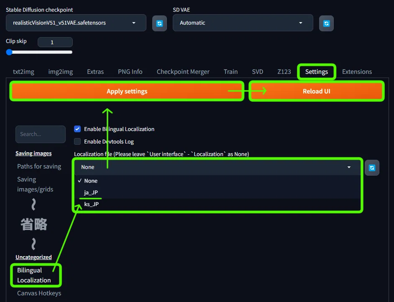
Task: Select the Settings tab
Action: (317, 72)
